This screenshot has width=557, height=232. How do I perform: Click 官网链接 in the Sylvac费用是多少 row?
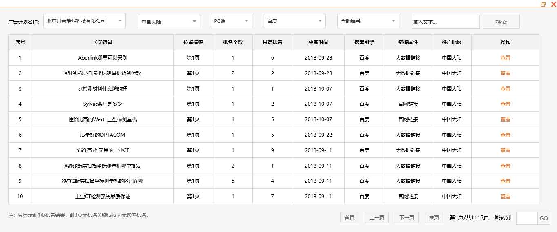[x=408, y=104]
